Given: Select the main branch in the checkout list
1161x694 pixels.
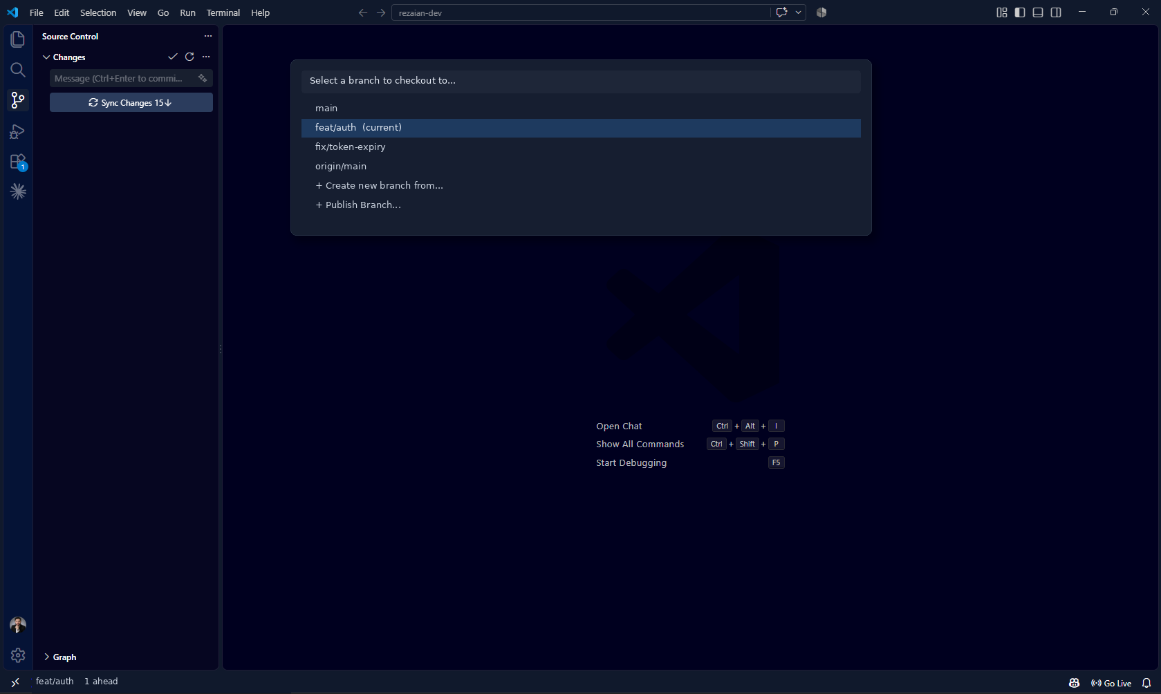Looking at the screenshot, I should point(581,109).
